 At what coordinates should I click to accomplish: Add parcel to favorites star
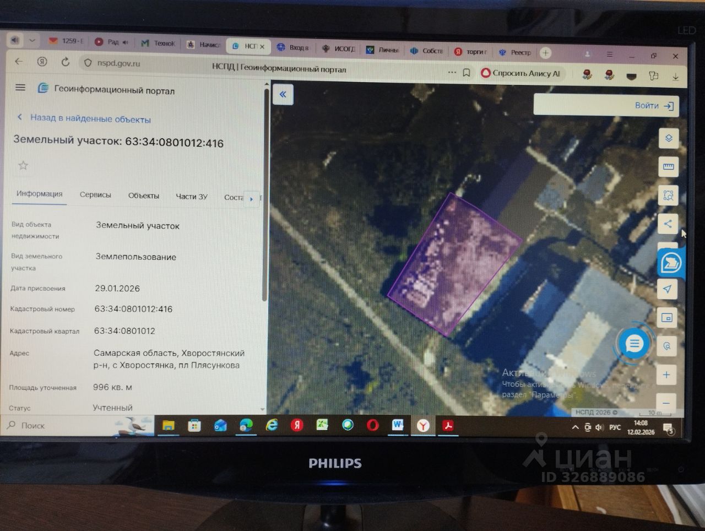click(23, 165)
